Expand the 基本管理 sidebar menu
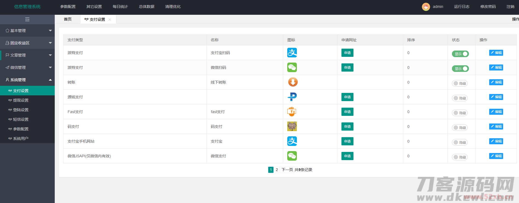Viewport: 519px width, 203px height. (27, 31)
